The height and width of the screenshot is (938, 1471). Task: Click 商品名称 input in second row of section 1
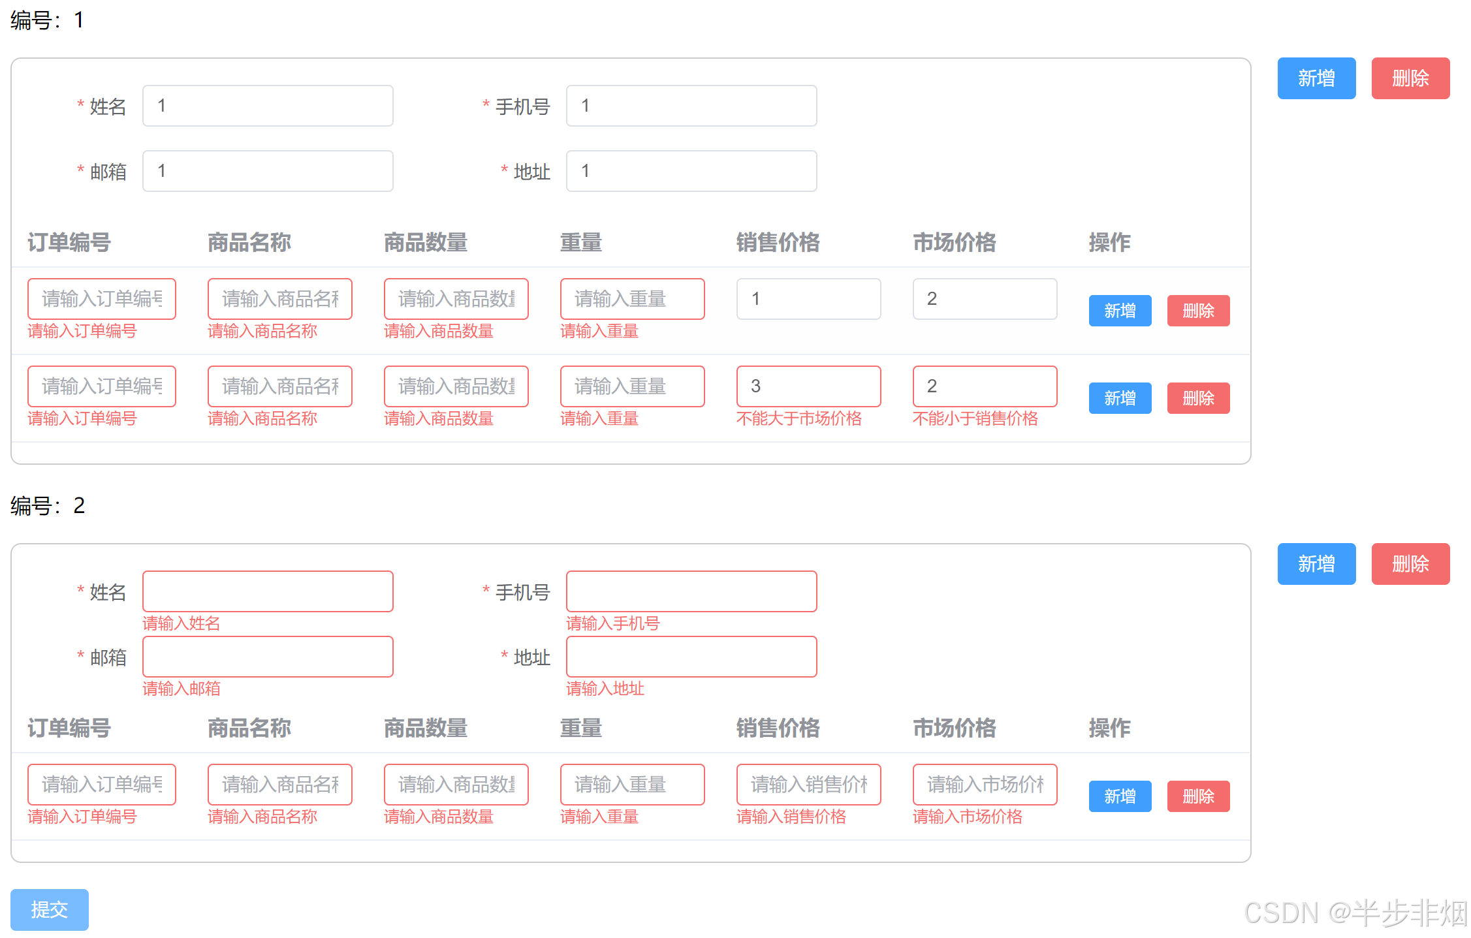[279, 386]
